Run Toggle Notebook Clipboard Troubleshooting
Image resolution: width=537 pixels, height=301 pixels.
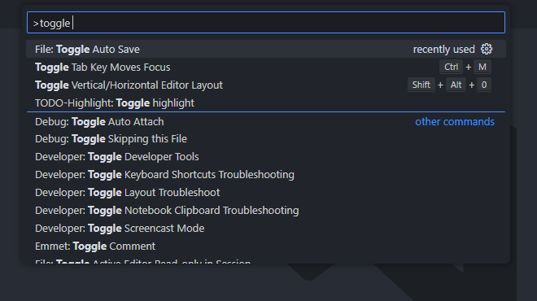pyautogui.click(x=266, y=210)
